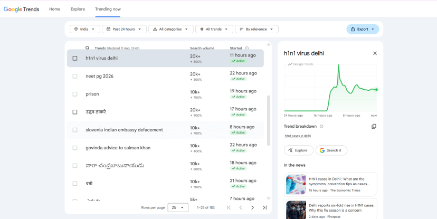Check slovenia indian embassy defacement checkbox
This screenshot has width=437, height=219.
click(x=75, y=130)
